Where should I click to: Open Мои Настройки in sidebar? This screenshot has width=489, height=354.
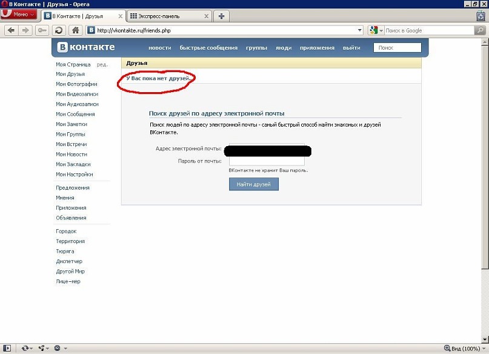pos(74,175)
